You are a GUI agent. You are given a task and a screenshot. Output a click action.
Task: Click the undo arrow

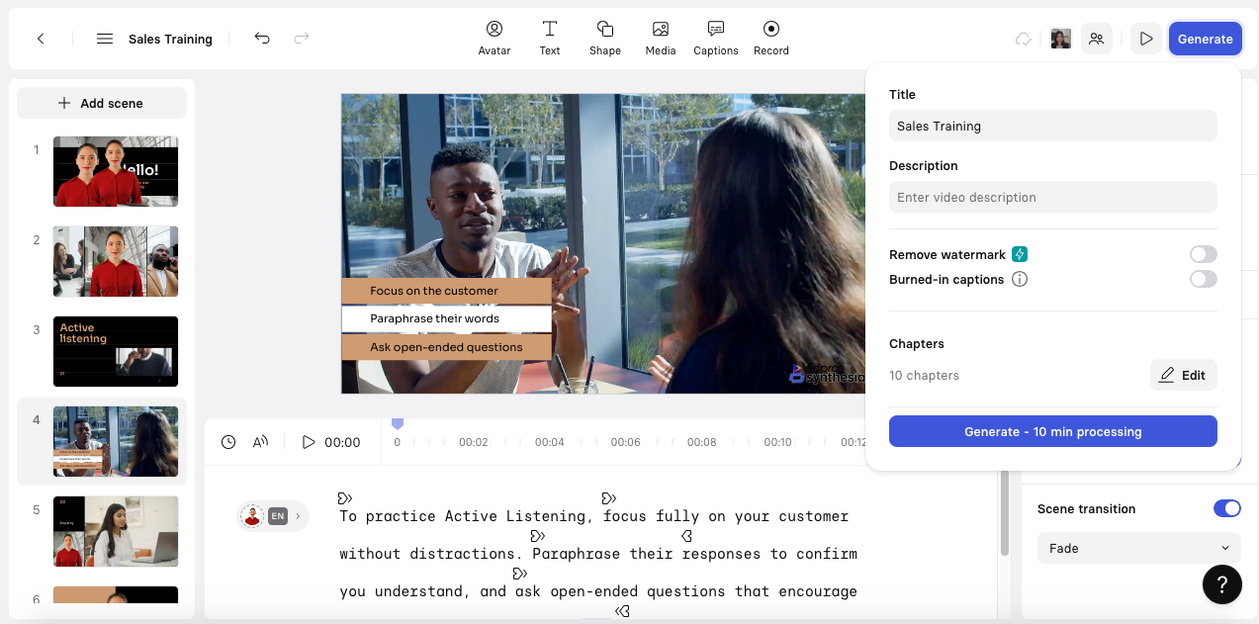point(262,39)
